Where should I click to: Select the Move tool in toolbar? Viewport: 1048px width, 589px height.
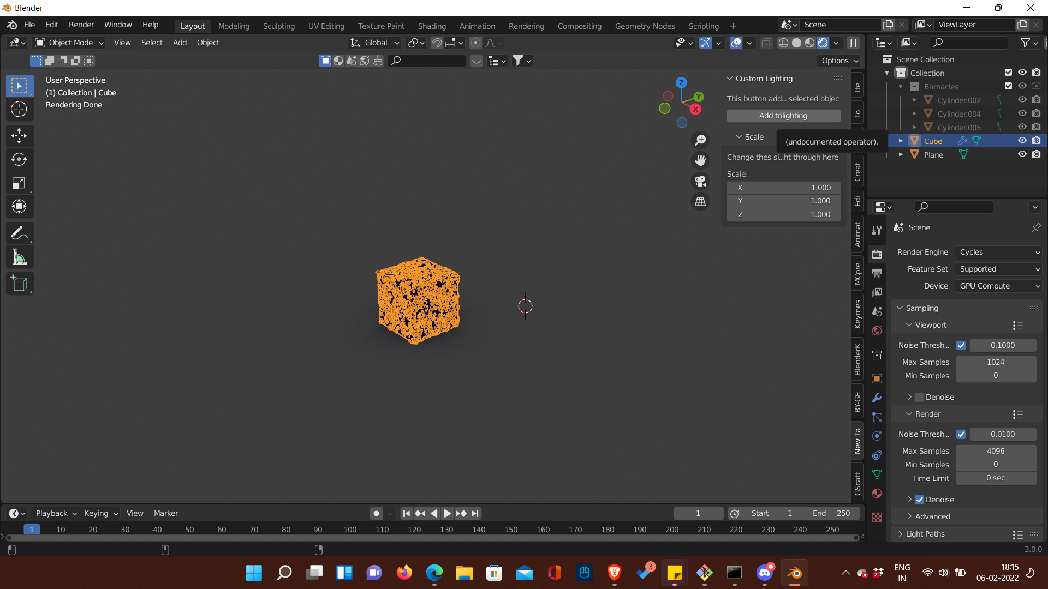click(19, 136)
